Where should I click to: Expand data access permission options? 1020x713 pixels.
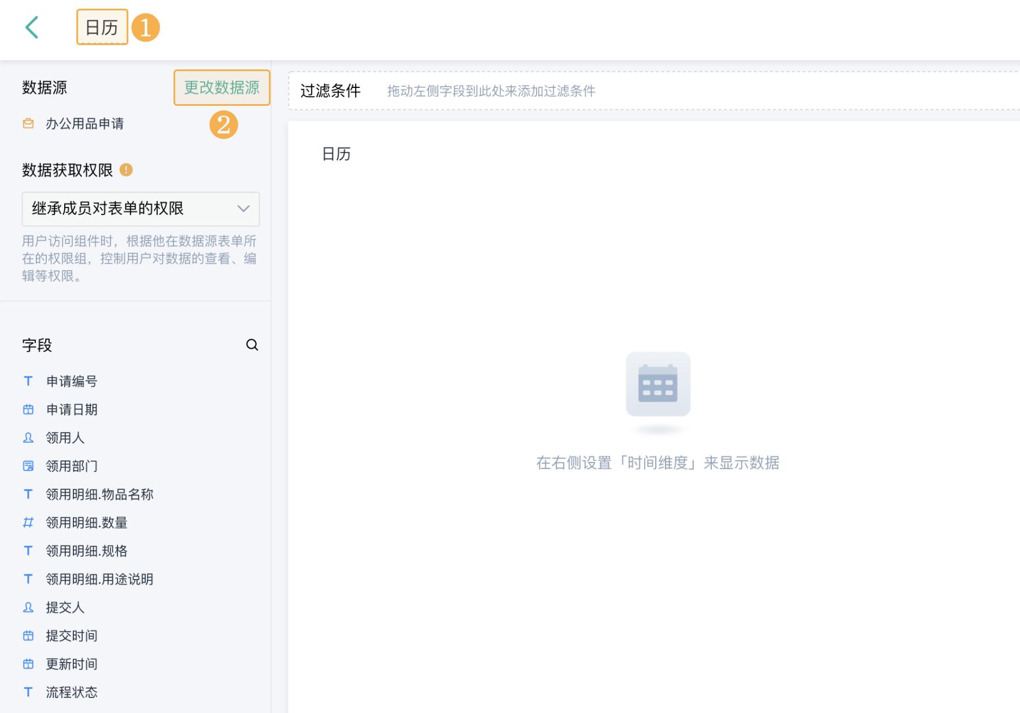click(141, 209)
